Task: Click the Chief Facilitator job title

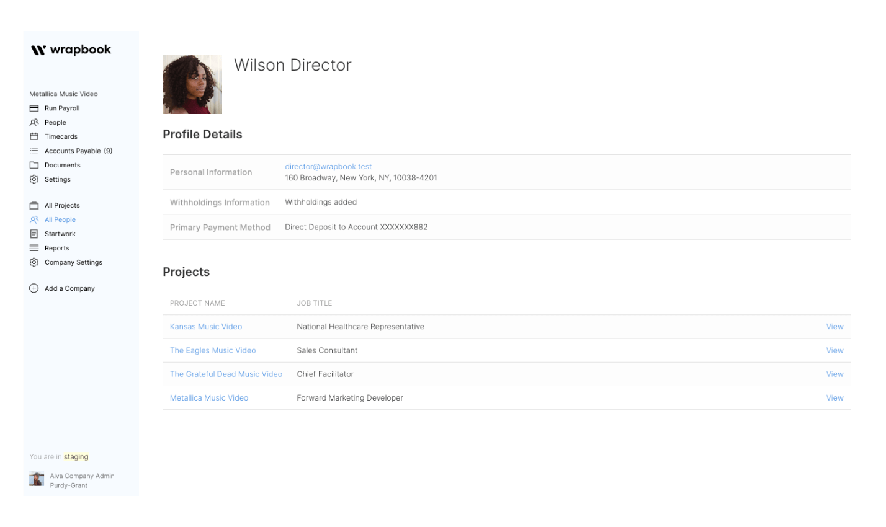Action: pyautogui.click(x=325, y=374)
